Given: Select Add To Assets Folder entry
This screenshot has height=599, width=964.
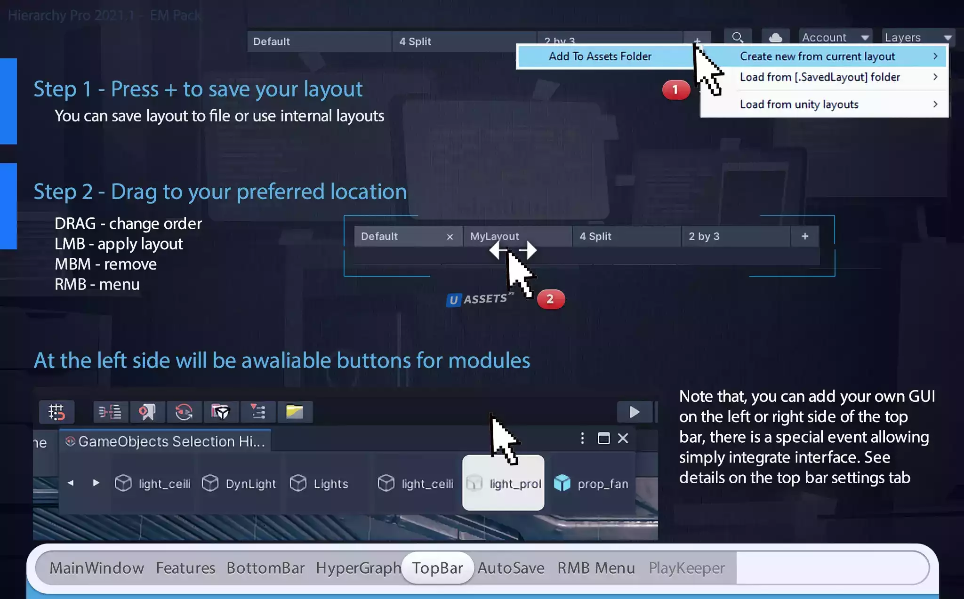Looking at the screenshot, I should point(600,56).
